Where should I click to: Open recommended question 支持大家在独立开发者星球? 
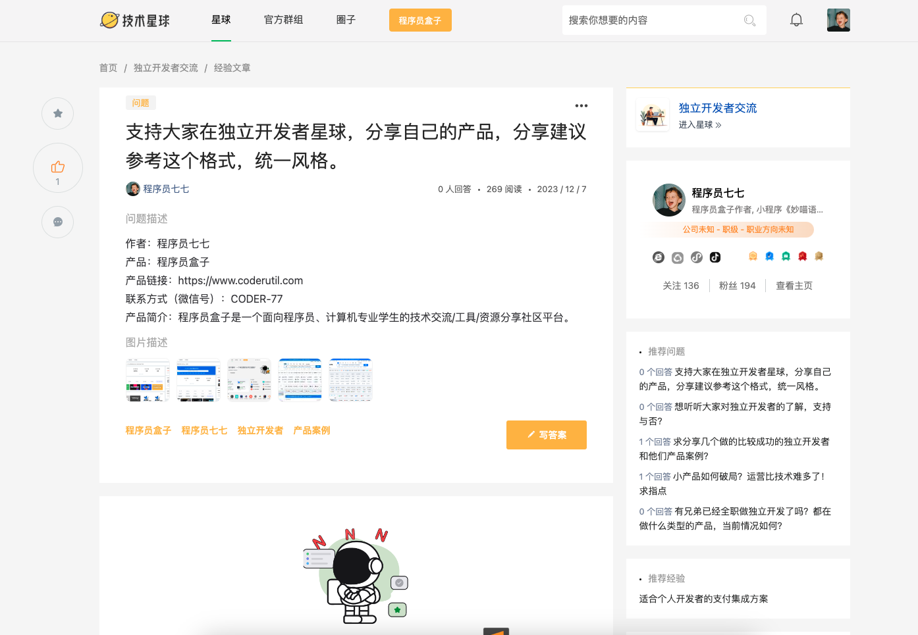[x=736, y=379]
